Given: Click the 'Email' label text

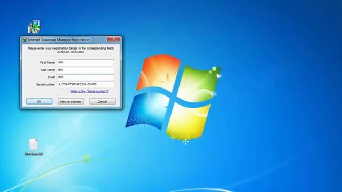Looking at the screenshot, I should click(x=51, y=77).
